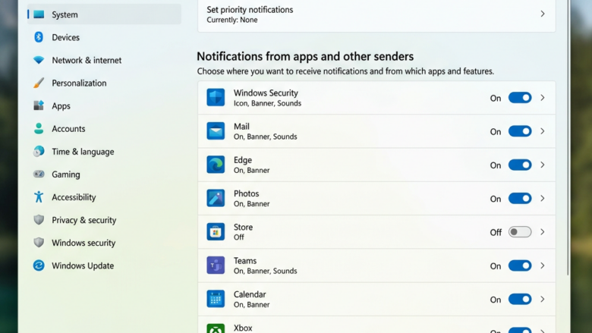Turn off Teams notifications toggle

tap(520, 265)
